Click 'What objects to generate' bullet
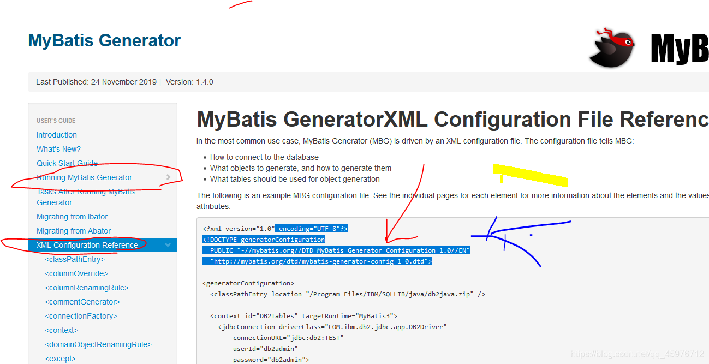 [x=301, y=168]
